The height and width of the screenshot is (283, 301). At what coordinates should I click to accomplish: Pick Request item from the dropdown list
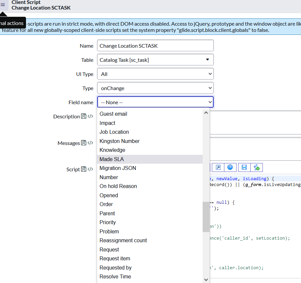[150, 258]
